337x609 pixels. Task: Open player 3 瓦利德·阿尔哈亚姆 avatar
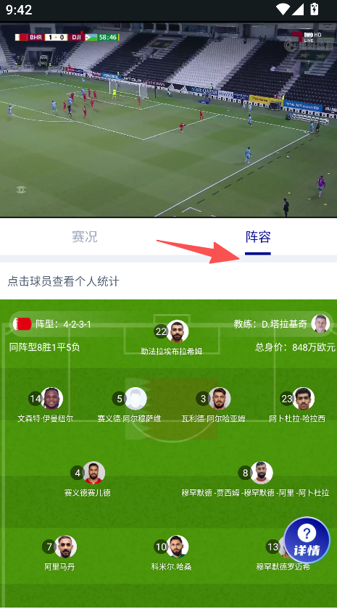coord(220,399)
